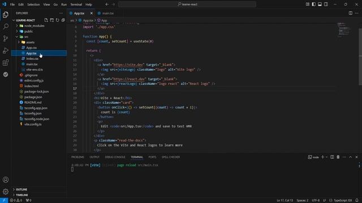Expand the node_modules folder
This screenshot has width=362, height=203.
click(x=17, y=26)
